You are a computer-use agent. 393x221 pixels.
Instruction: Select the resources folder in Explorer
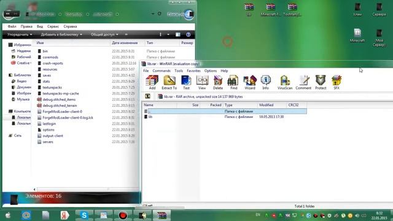[50, 69]
